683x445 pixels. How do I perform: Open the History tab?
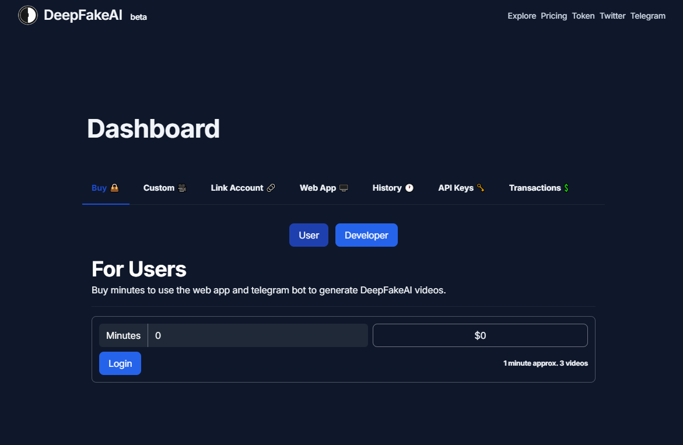pyautogui.click(x=387, y=188)
